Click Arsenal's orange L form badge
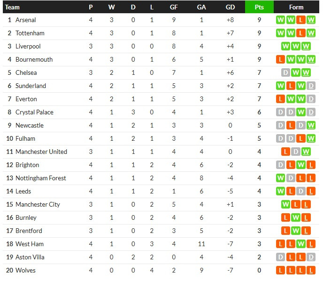323x281 pixels. pyautogui.click(x=301, y=20)
